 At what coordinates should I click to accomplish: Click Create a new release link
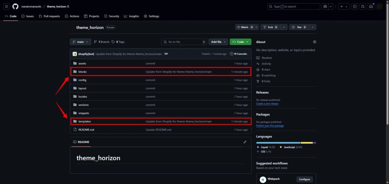pyautogui.click(x=267, y=104)
